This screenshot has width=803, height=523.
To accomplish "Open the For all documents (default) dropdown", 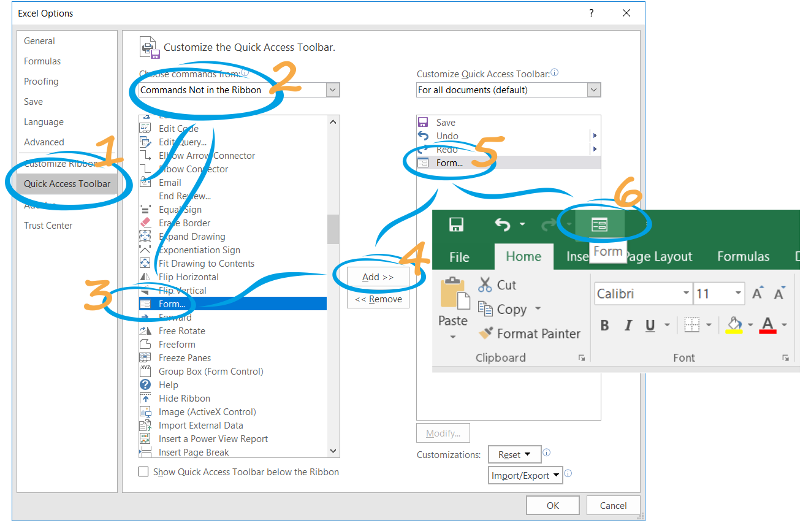I will point(593,90).
